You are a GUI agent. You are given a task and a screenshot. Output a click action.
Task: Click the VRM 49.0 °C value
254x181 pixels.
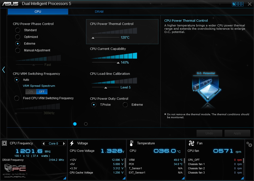click(178, 160)
